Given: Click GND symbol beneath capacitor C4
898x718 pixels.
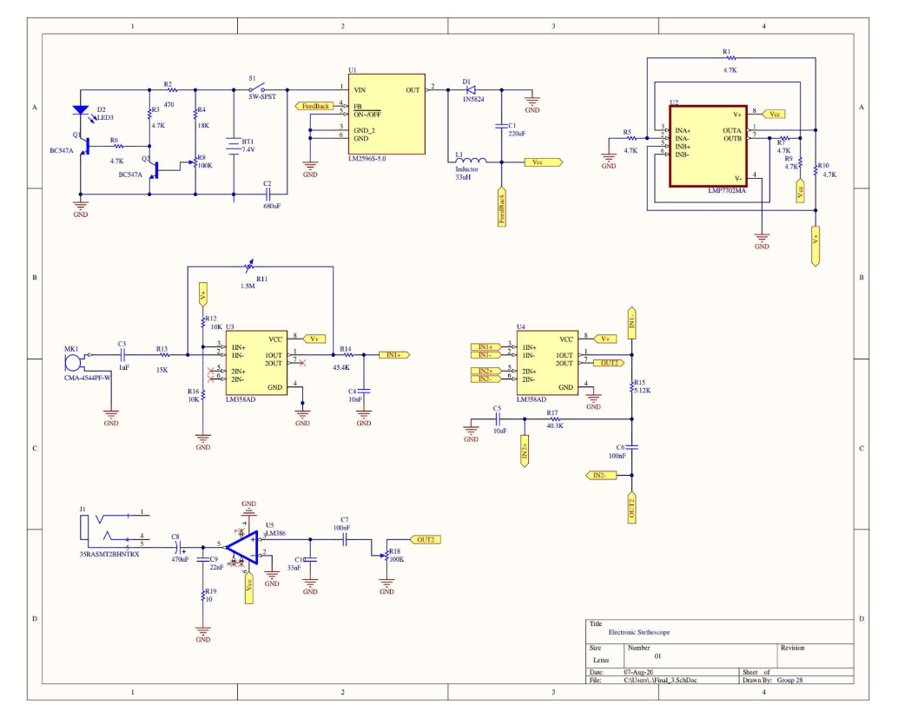Looking at the screenshot, I should click(364, 416).
